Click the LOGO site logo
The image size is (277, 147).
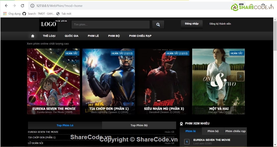coord(48,24)
